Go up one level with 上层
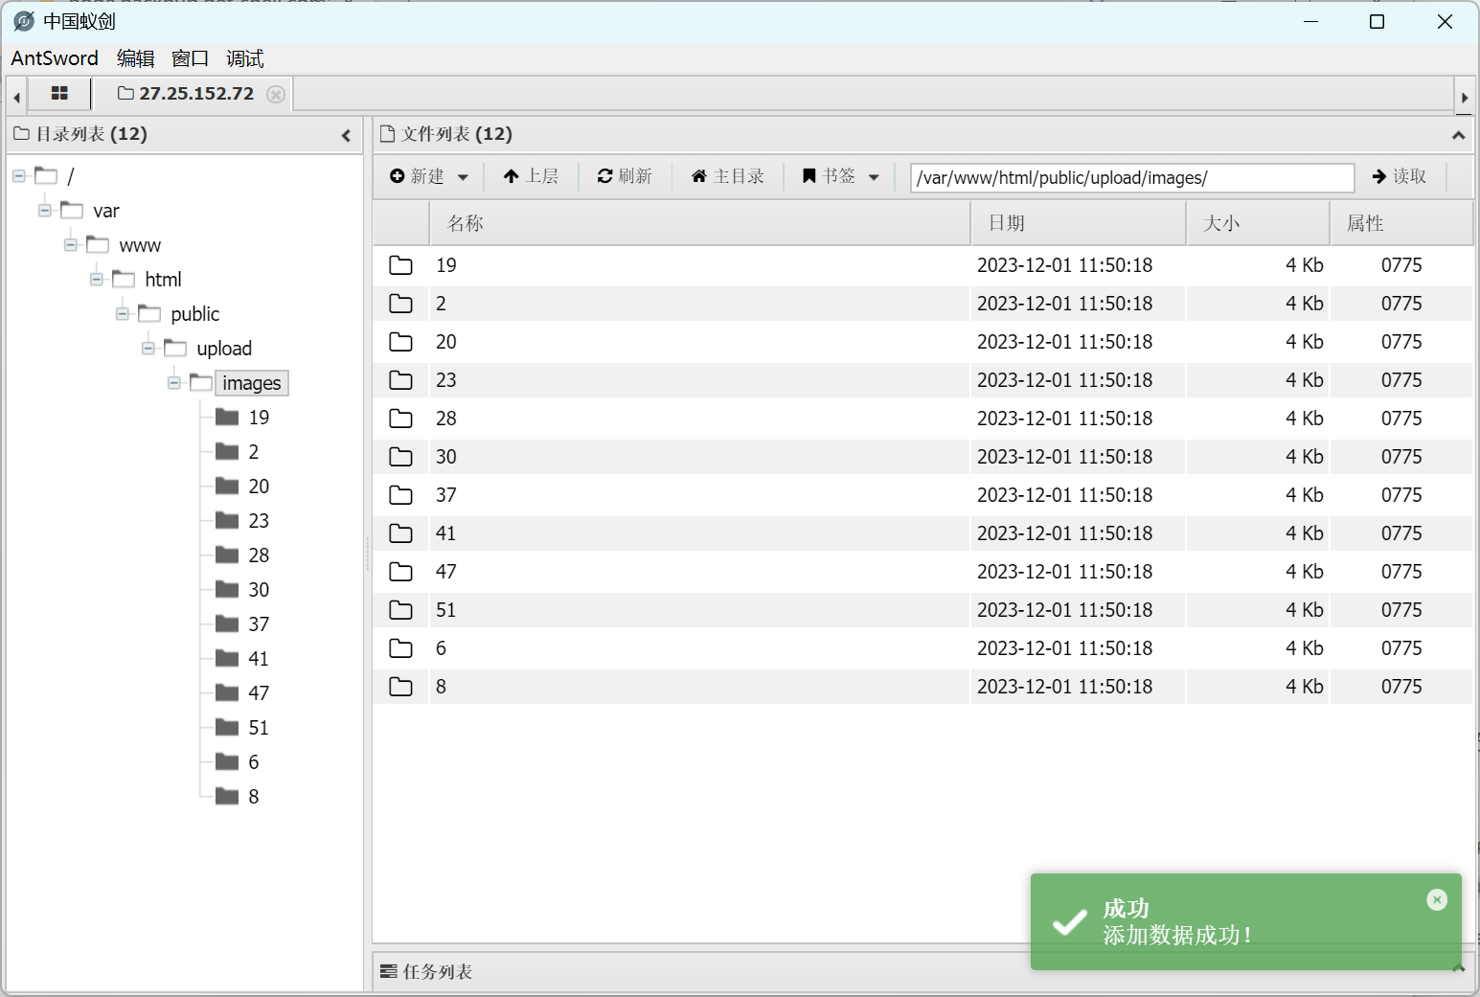Image resolution: width=1480 pixels, height=997 pixels. [531, 176]
